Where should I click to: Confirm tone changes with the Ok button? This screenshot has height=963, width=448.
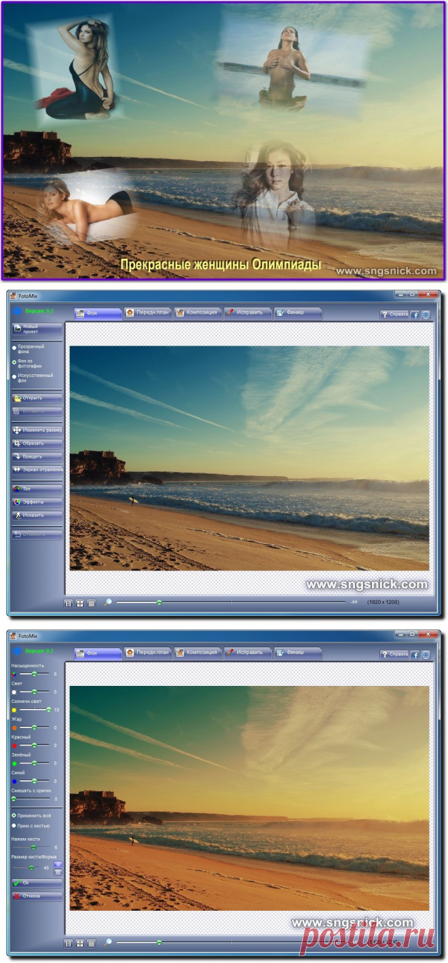point(37,883)
